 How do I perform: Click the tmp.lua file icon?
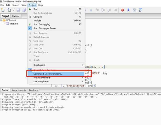point(7,24)
